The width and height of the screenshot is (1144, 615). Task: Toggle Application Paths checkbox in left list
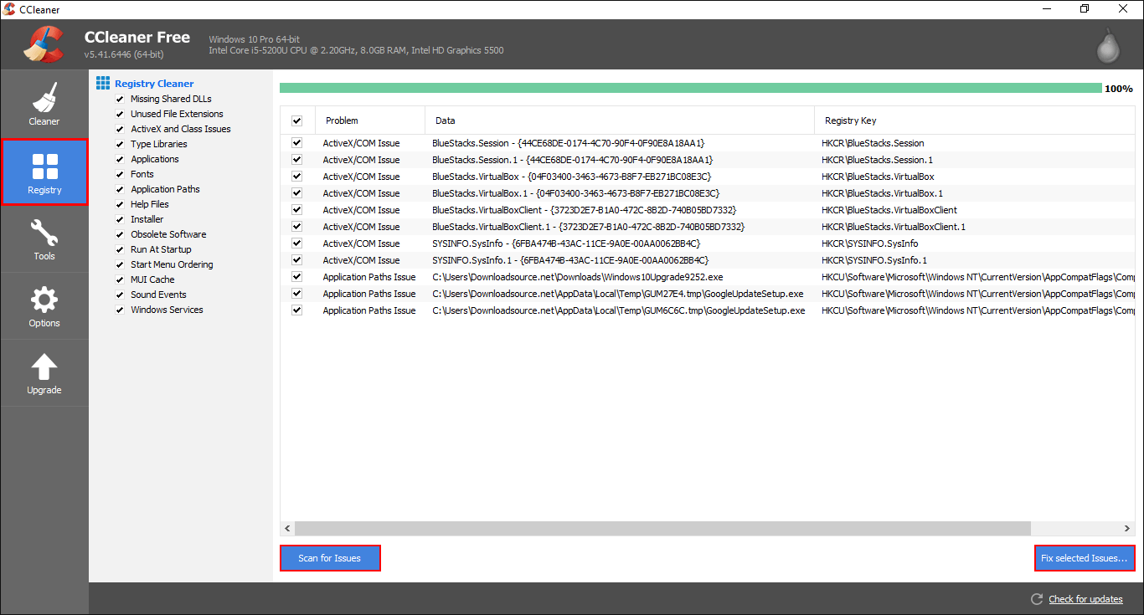point(120,189)
